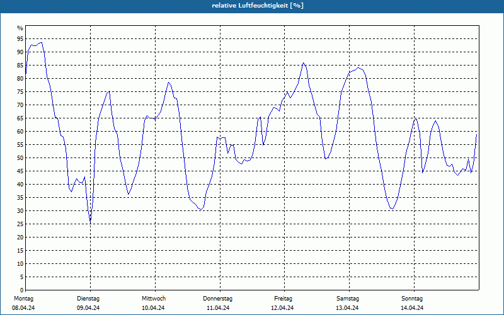Image resolution: width=504 pixels, height=315 pixels.
Task: Click the 'Montag' day label
Action: [x=23, y=299]
